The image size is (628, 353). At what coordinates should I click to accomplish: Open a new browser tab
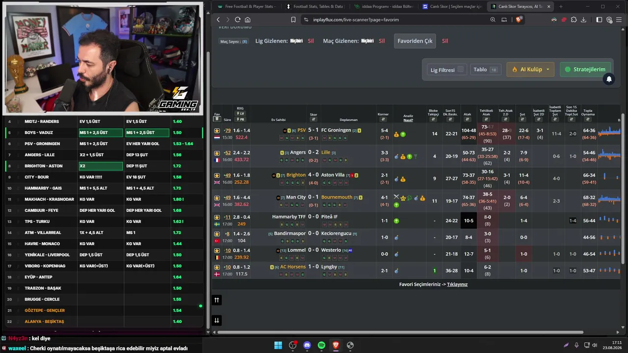point(561,6)
